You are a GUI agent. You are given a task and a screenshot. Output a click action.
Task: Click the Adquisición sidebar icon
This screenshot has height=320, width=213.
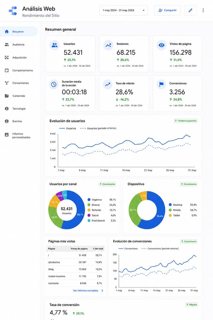tap(7, 57)
